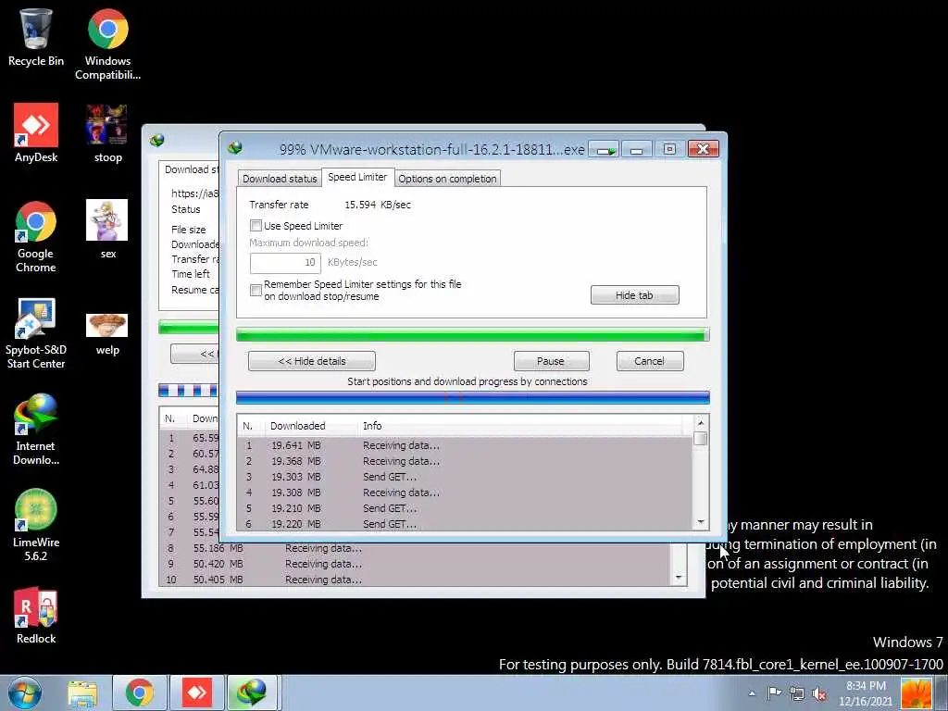Click the IDM icon in the background download window
Image resolution: width=948 pixels, height=711 pixels.
pyautogui.click(x=157, y=141)
